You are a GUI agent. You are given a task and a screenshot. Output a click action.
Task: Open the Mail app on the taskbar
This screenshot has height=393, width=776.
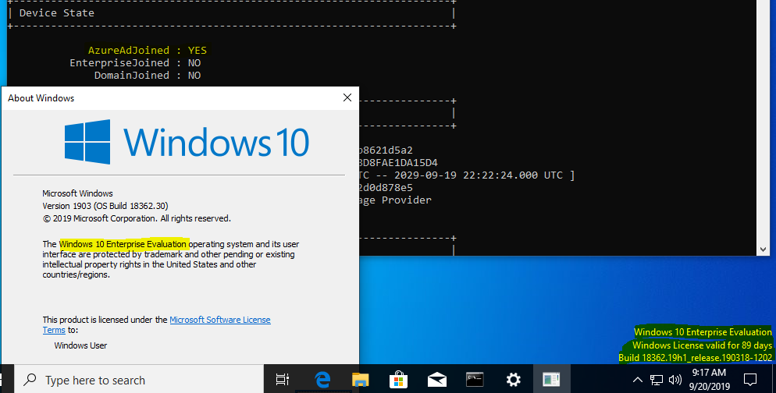436,380
